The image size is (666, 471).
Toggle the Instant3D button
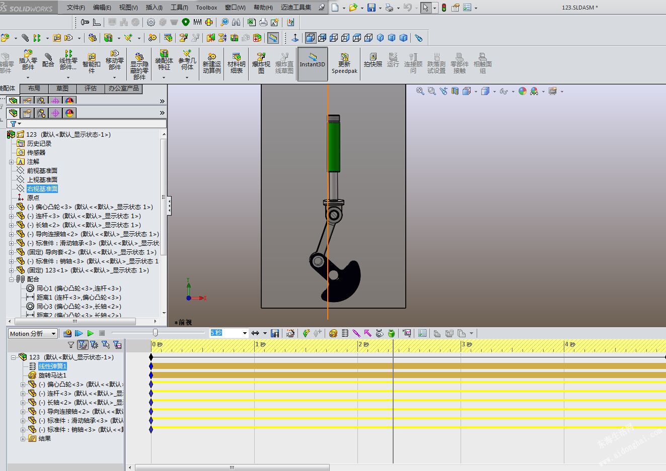pyautogui.click(x=313, y=64)
